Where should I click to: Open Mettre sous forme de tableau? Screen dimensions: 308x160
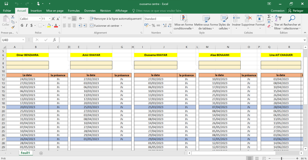point(206,22)
